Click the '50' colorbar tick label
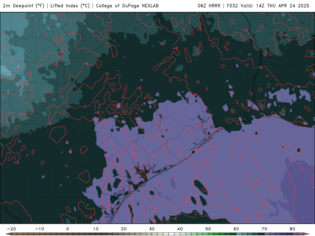 (x=208, y=229)
